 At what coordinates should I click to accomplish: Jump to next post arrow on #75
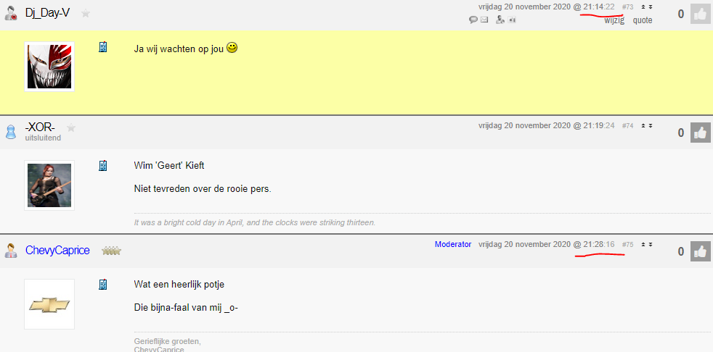tap(651, 245)
